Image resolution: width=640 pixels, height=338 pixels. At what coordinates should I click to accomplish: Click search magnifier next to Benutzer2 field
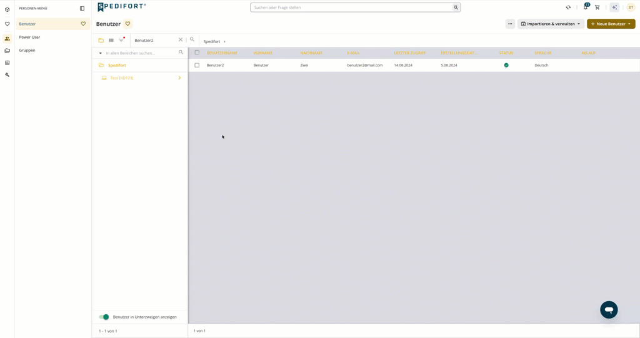point(192,39)
